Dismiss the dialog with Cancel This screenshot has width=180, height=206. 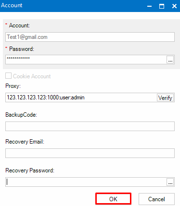156,199
